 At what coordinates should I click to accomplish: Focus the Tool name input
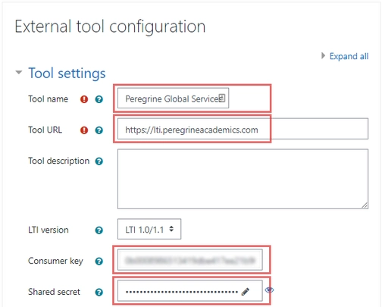point(173,98)
